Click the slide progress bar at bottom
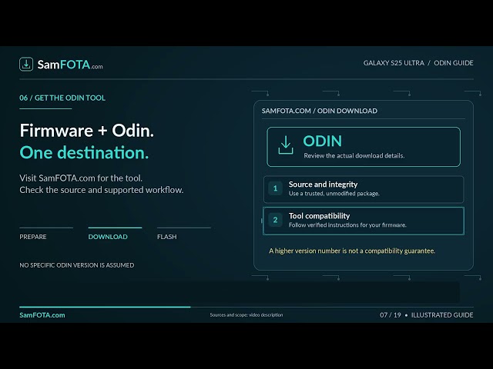Viewport: 493px width, 369px height. [246, 307]
